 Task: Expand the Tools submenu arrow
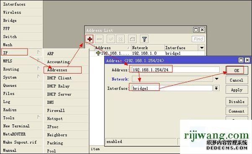[x=39, y=117]
